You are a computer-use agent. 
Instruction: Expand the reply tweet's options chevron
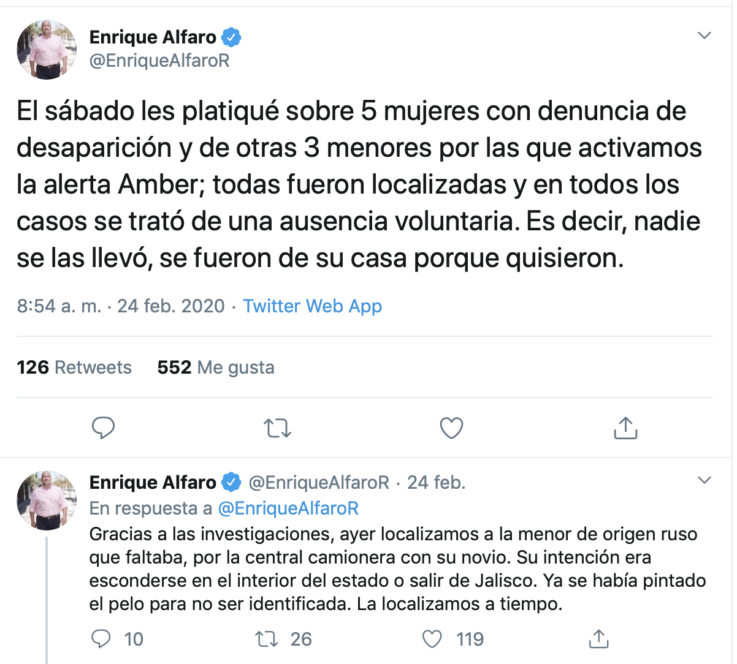coord(705,480)
